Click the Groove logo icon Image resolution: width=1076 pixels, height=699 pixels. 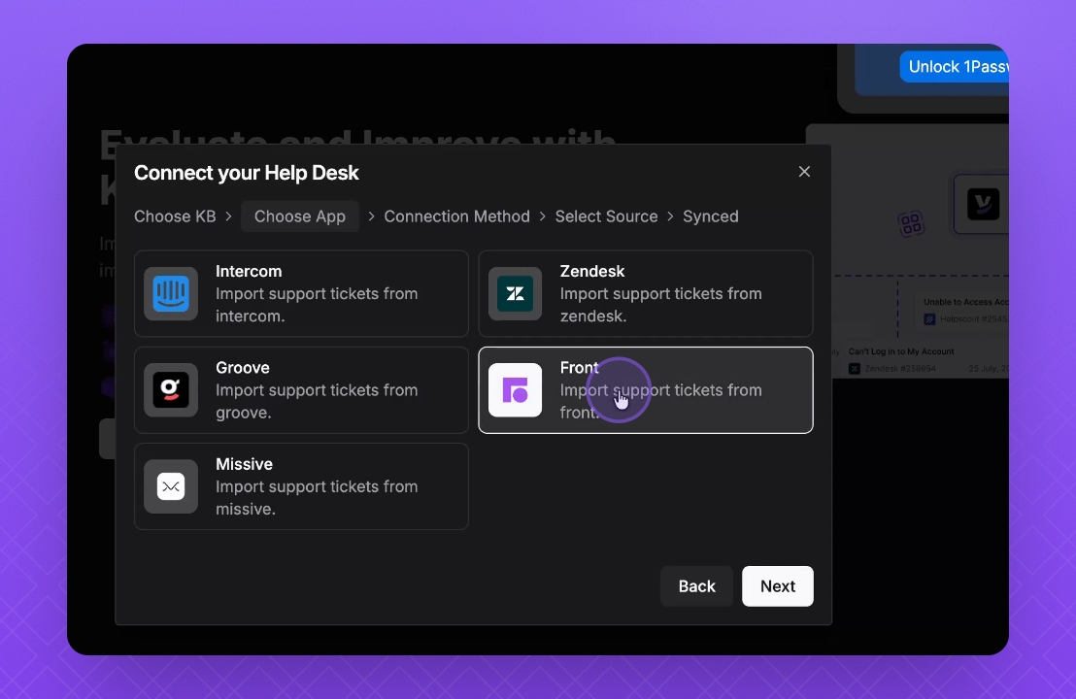[171, 389]
